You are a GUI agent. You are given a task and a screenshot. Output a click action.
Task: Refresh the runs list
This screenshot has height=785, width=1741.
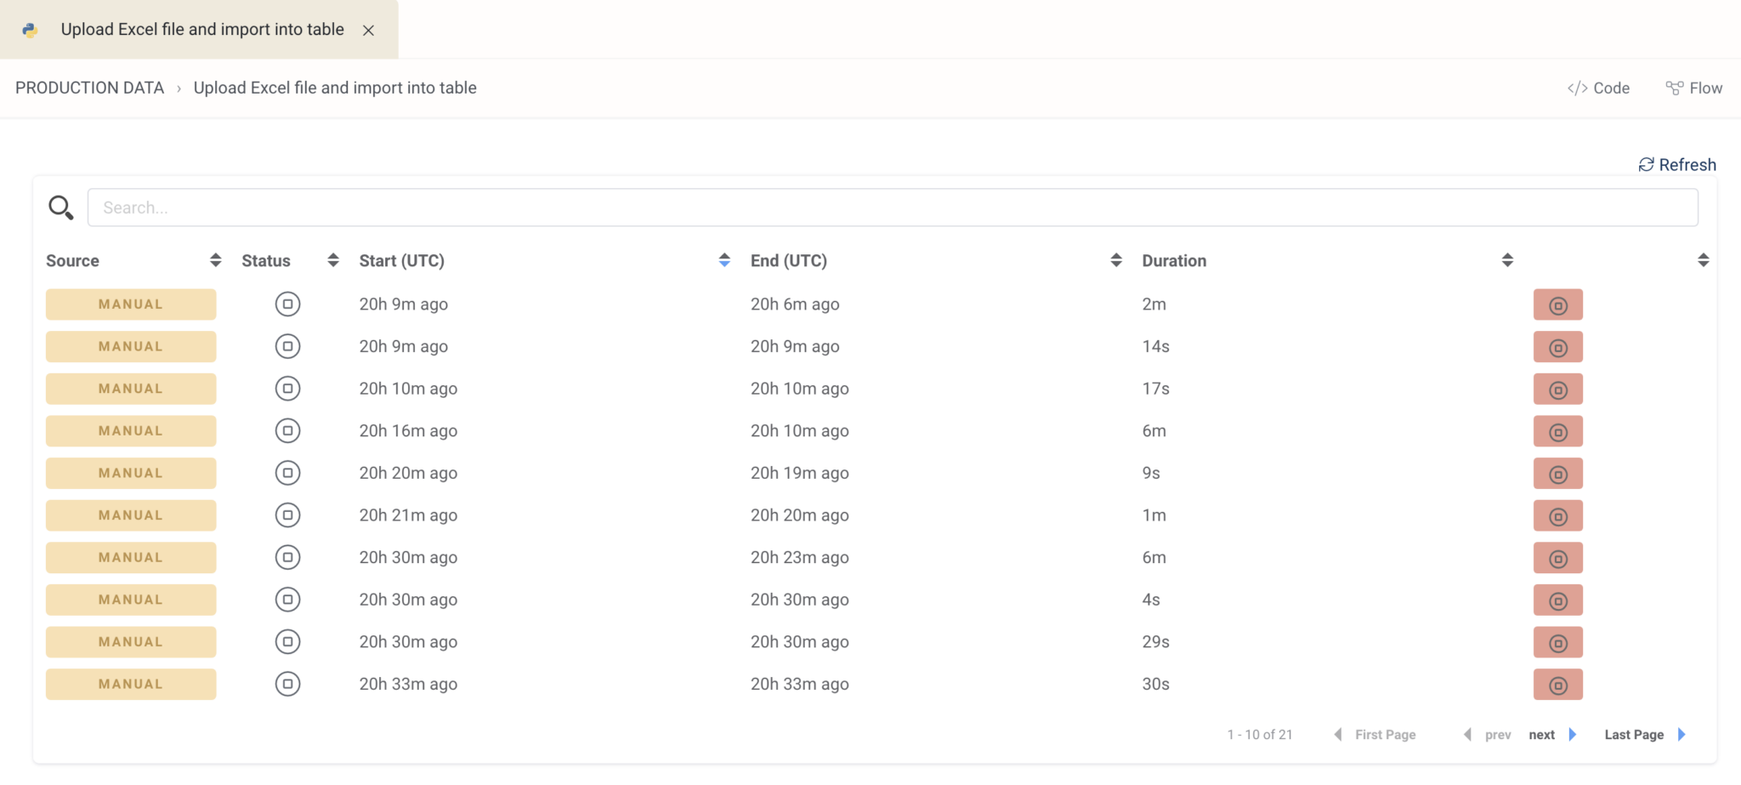coord(1677,165)
